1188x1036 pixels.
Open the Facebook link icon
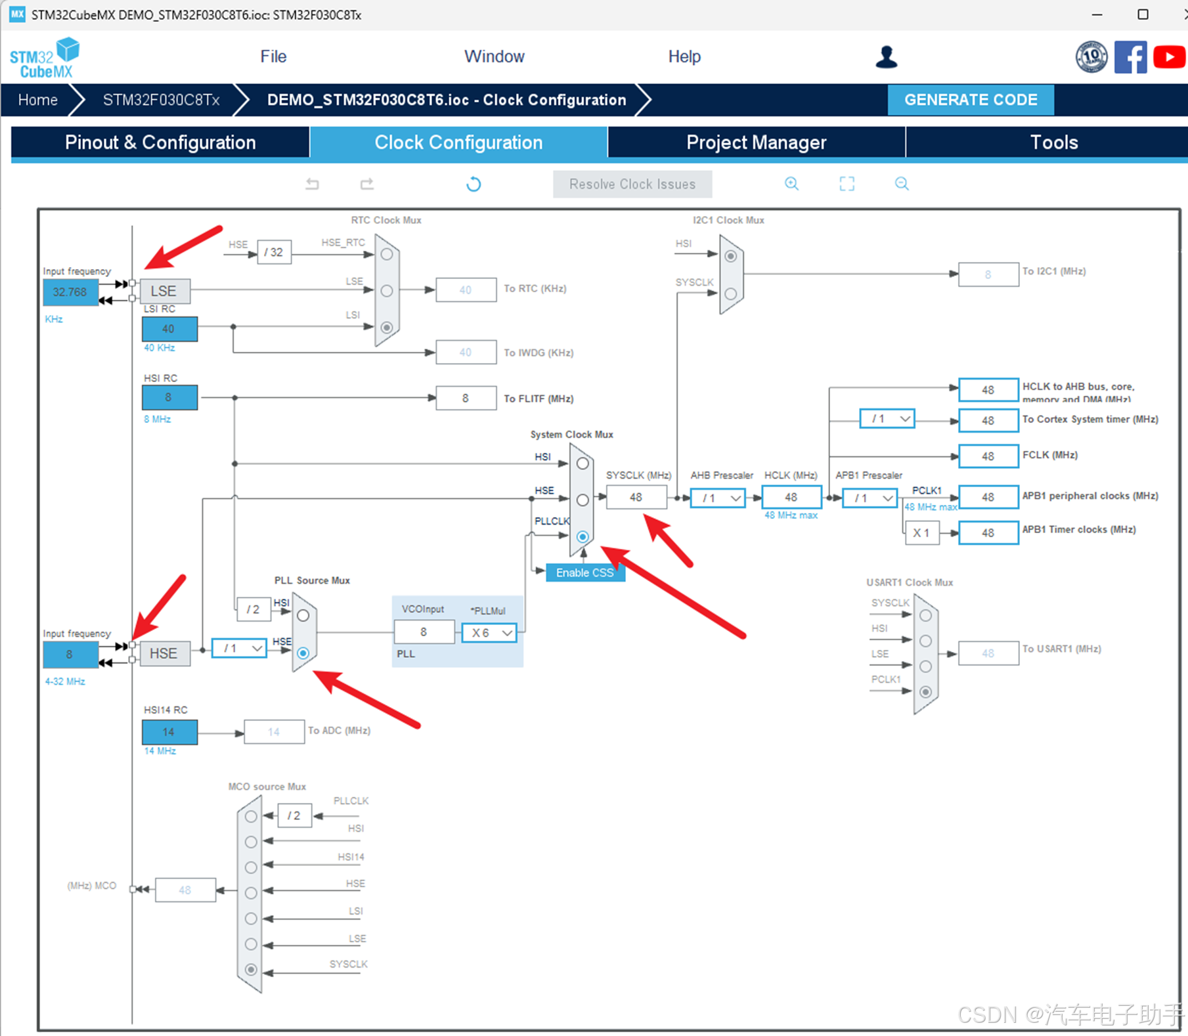coord(1130,57)
